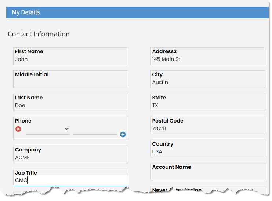272x201 pixels.
Task: Remove the phone entry with red X icon
Action: [18, 129]
